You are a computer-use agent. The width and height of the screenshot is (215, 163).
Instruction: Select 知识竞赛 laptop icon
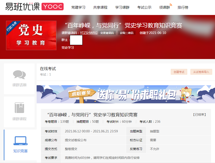click(20, 141)
